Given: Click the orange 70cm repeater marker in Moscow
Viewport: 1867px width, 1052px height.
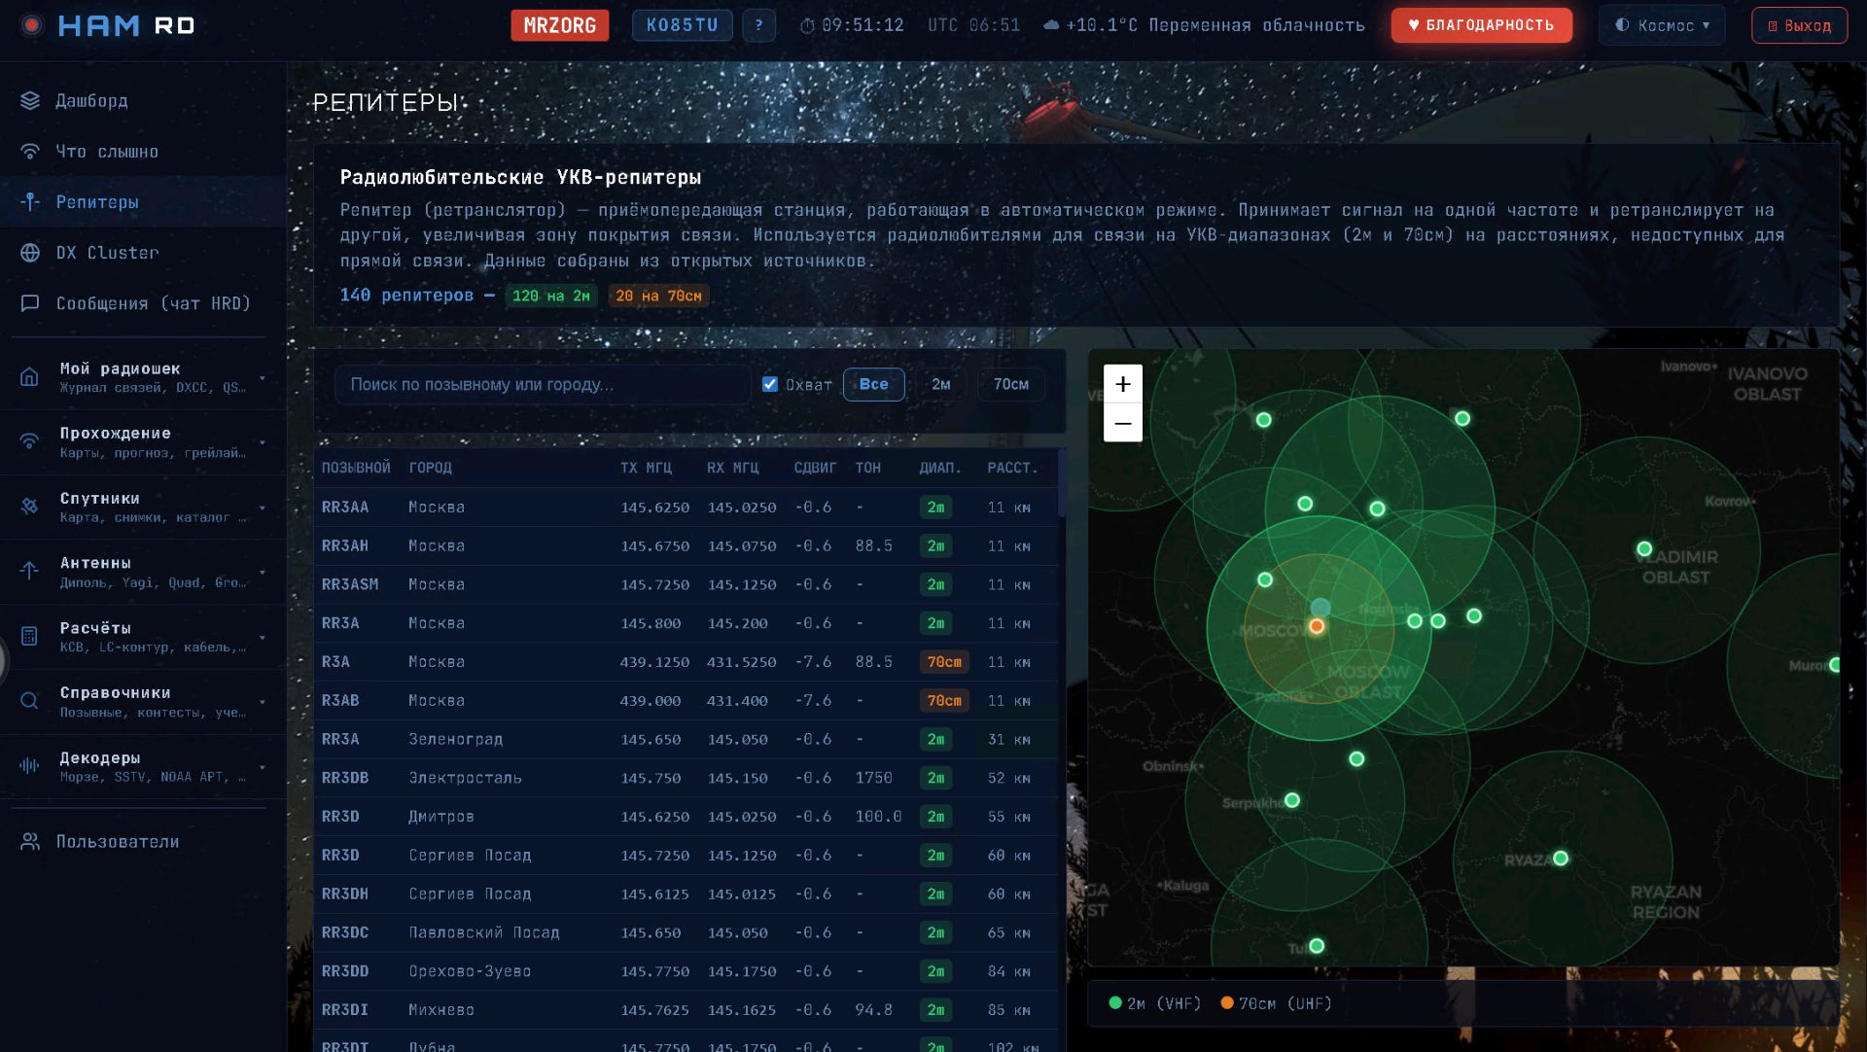Looking at the screenshot, I should coord(1317,626).
